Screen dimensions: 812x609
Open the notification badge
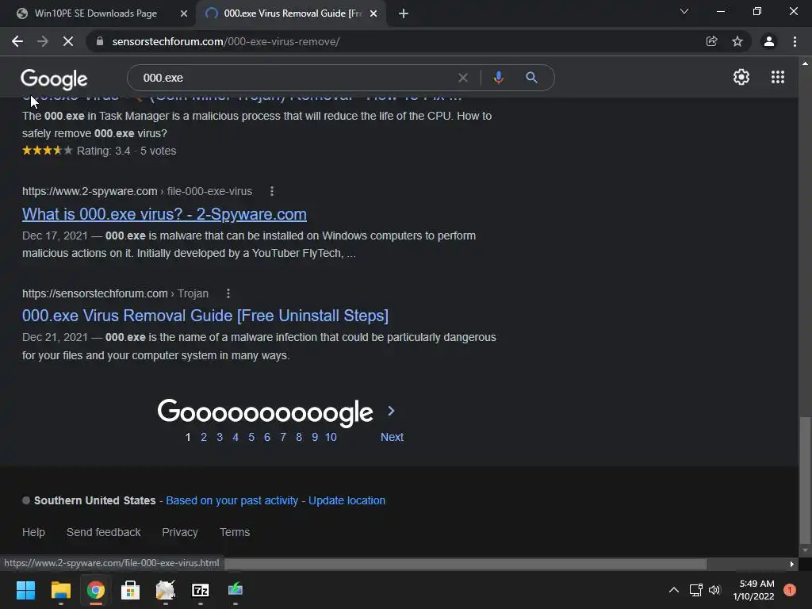[790, 590]
